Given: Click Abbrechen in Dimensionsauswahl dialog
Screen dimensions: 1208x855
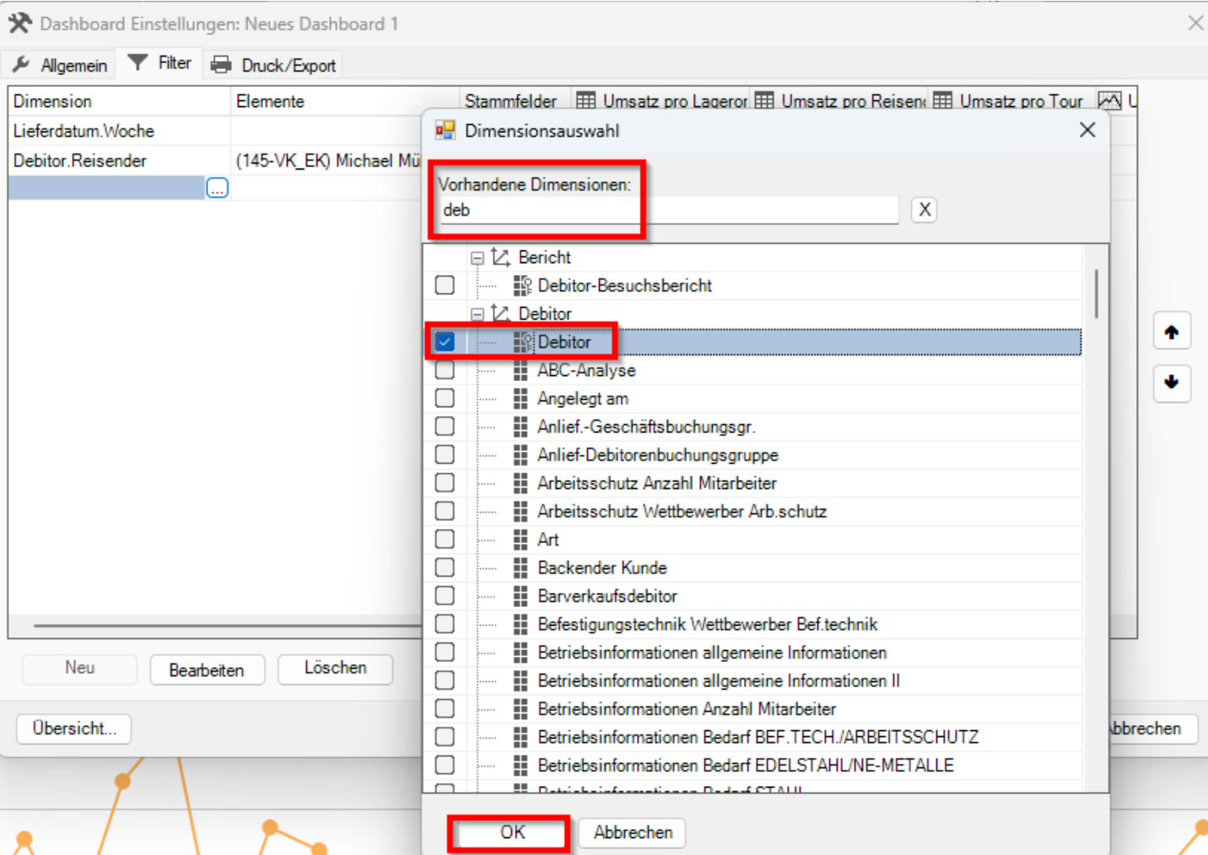Looking at the screenshot, I should coord(633,833).
